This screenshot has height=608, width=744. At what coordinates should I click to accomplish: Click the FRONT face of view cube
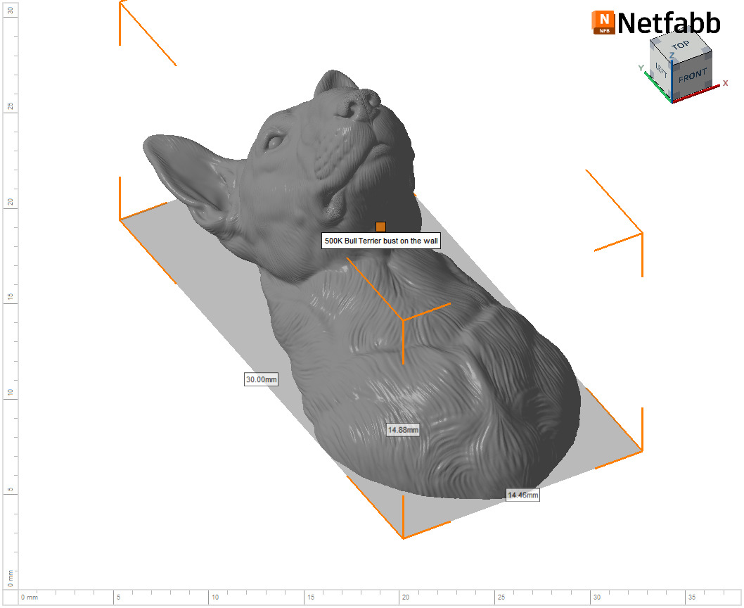pos(692,76)
